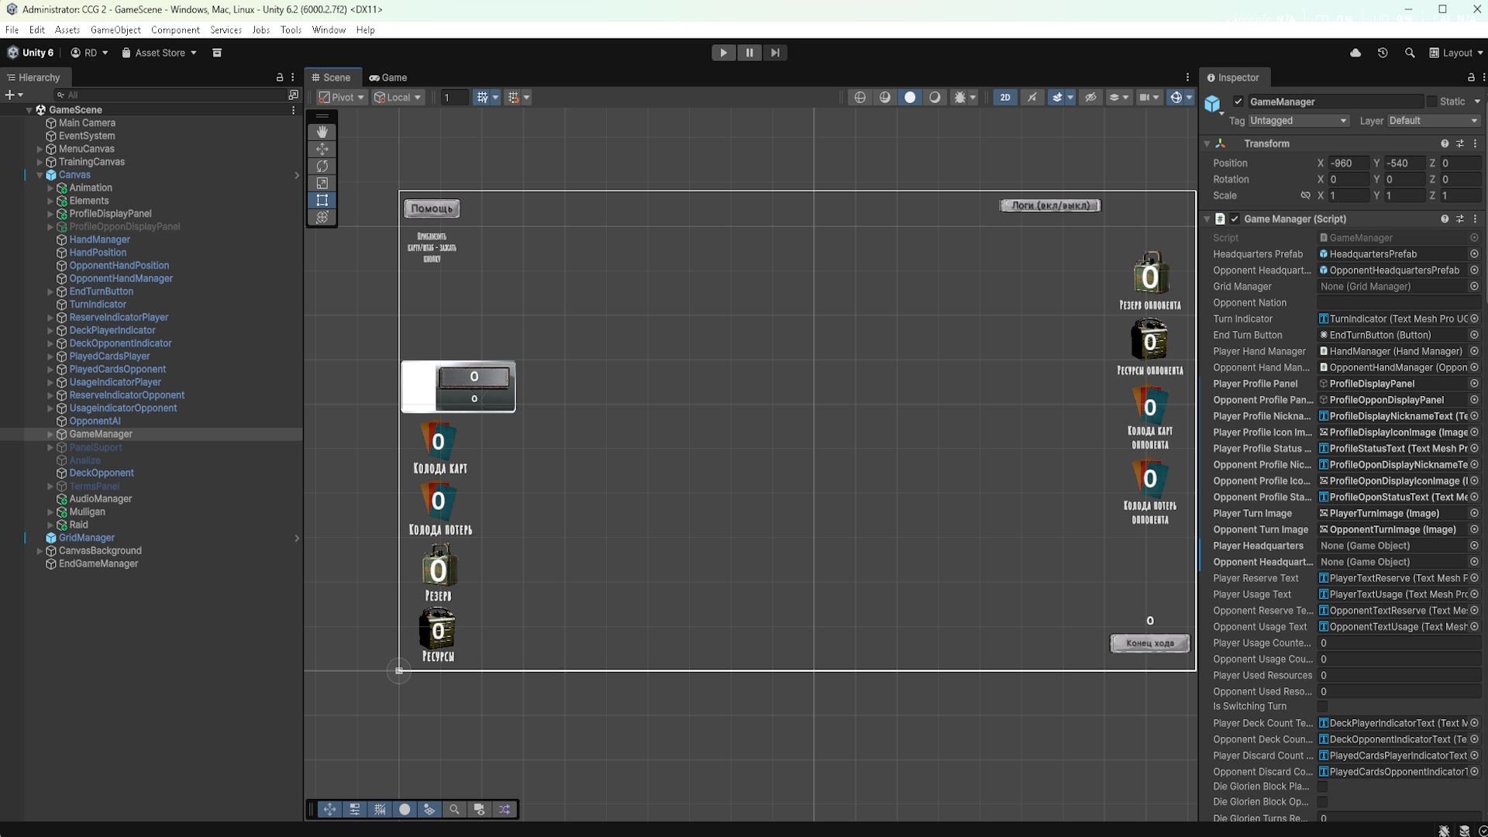The width and height of the screenshot is (1488, 837).
Task: Select the Rotate tool in scene toolbar
Action: 322,167
